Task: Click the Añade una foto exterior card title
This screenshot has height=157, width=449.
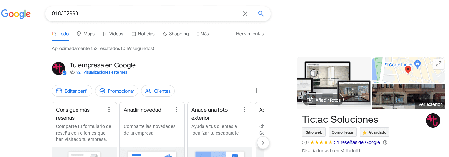Action: tap(210, 114)
